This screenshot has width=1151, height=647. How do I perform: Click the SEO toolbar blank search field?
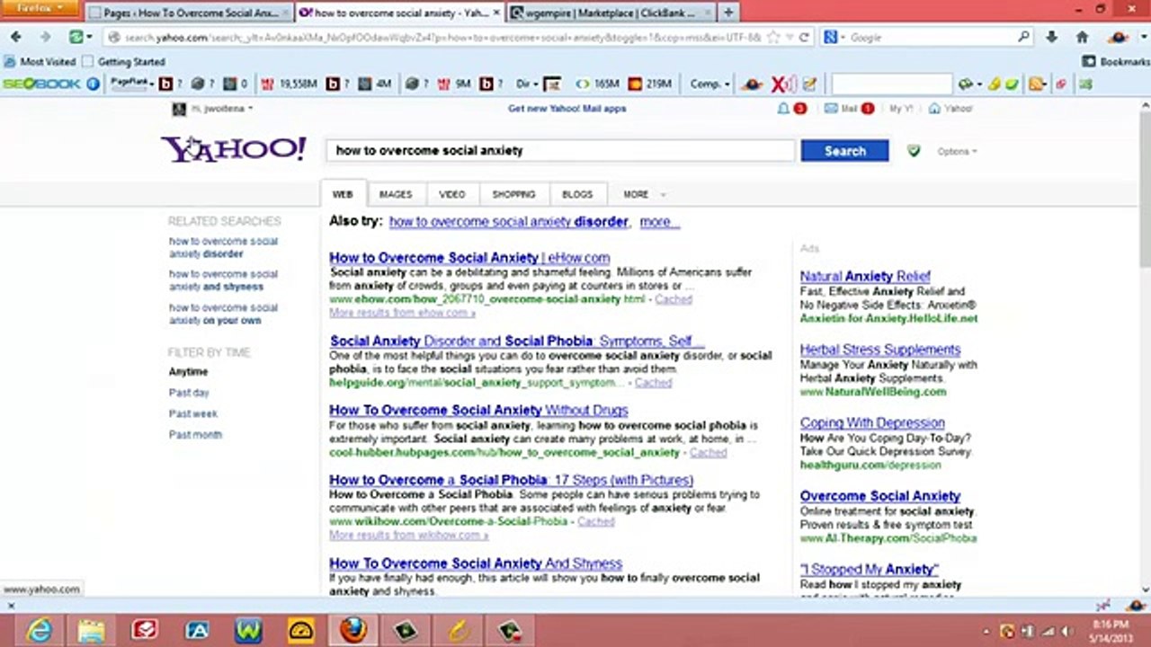(x=891, y=84)
